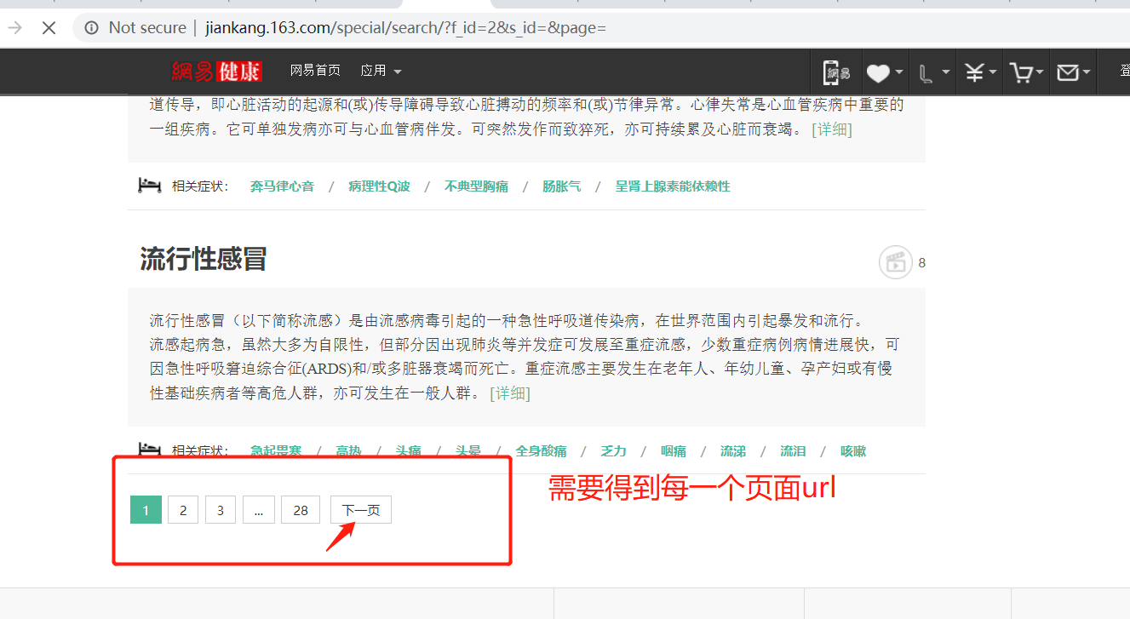This screenshot has height=619, width=1130.
Task: Open the 高热 symptom link
Action: 348,450
